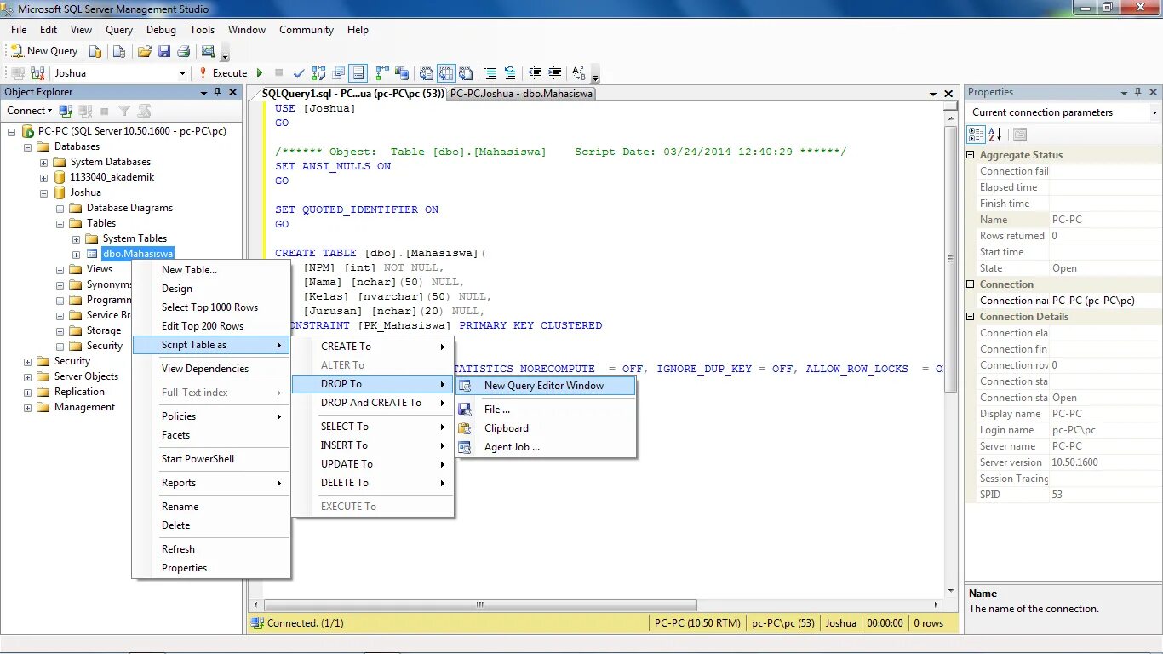Toggle Include Actual Execution Plan
This screenshot has height=654, width=1163.
point(382,73)
